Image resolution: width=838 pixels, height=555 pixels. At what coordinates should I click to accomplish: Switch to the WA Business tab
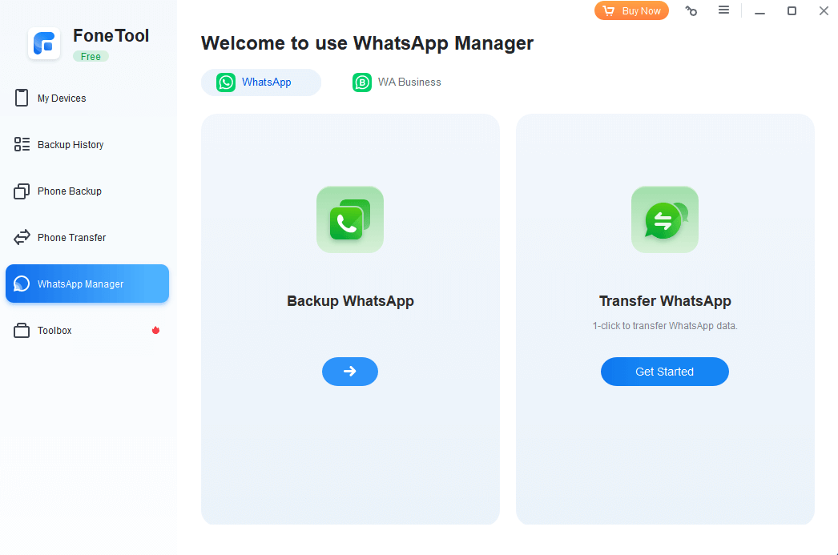click(397, 82)
